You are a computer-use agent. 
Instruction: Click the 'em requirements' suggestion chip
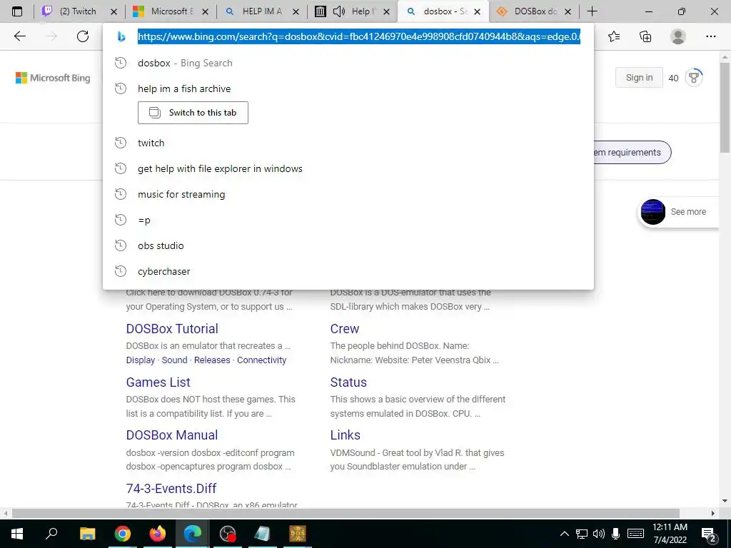(632, 153)
